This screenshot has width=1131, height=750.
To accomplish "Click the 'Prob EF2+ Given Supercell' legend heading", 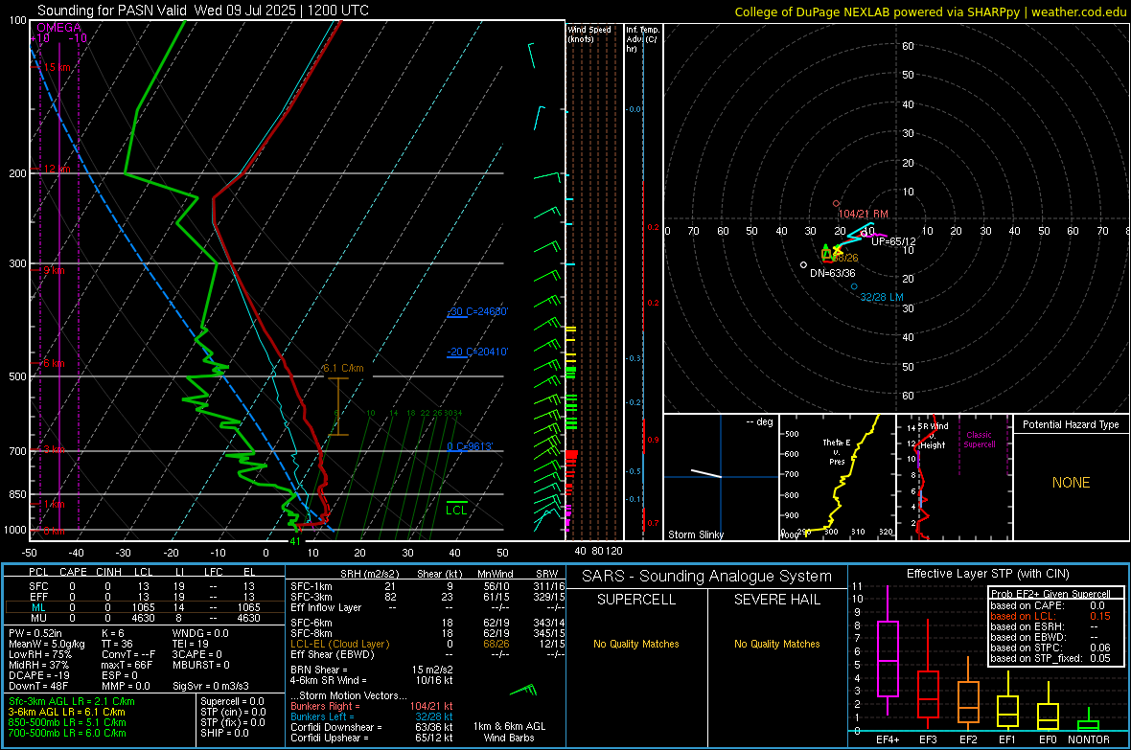I will (1050, 594).
